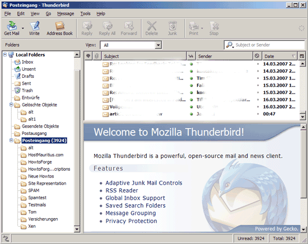Click the folder pane scroll-down arrow
This screenshot has width=308, height=244.
pos(77,229)
